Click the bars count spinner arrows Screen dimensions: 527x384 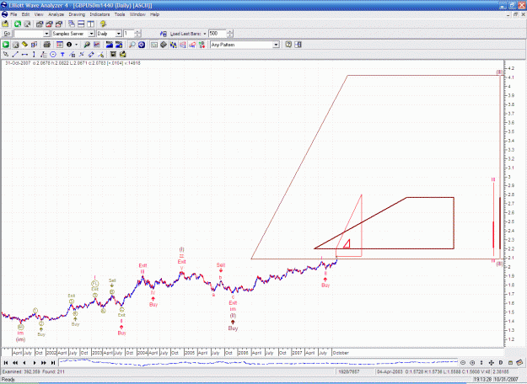[x=229, y=34]
